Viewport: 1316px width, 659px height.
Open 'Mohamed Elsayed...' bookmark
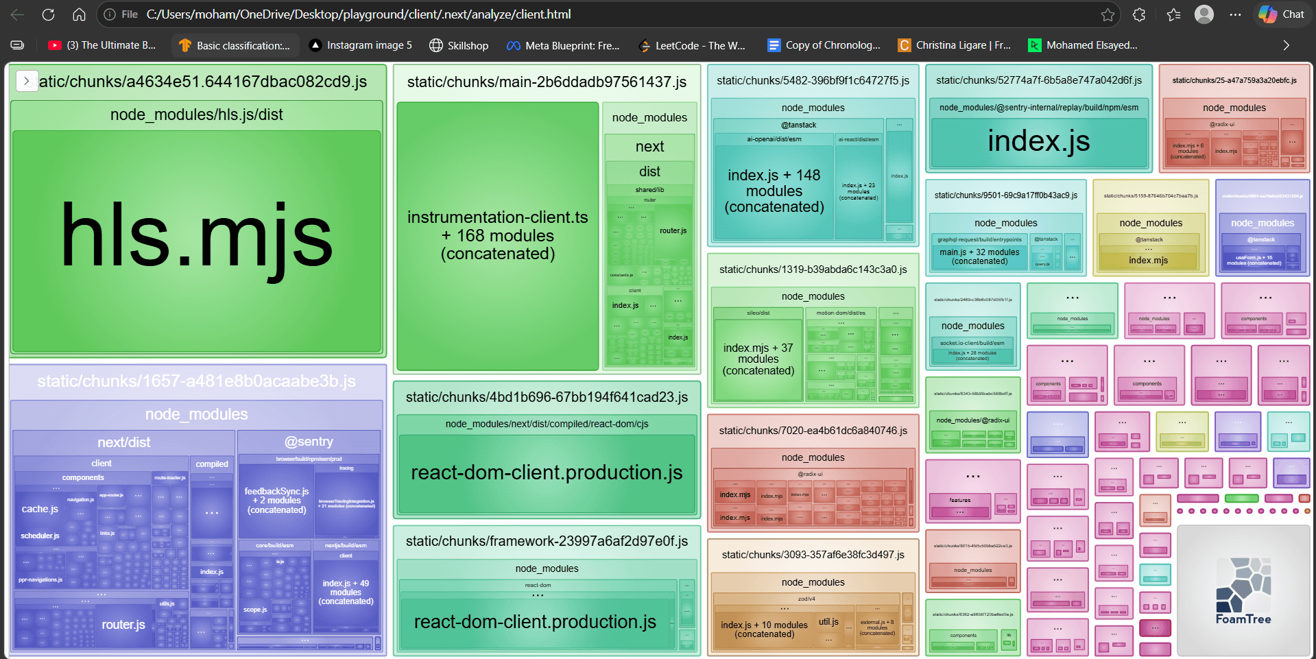click(1084, 45)
